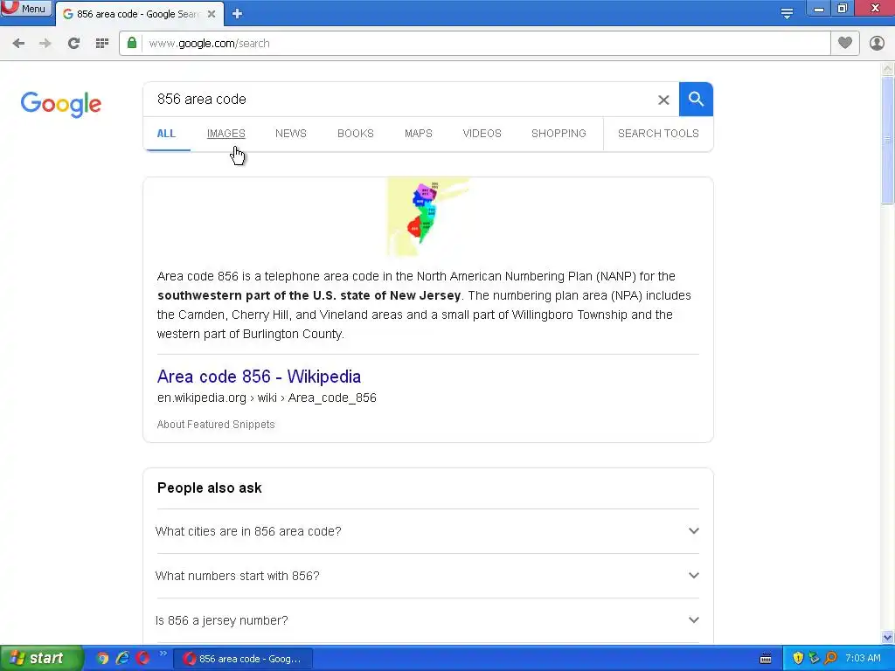Click the security shield tray icon
Viewport: 895px width, 671px height.
coord(798,659)
